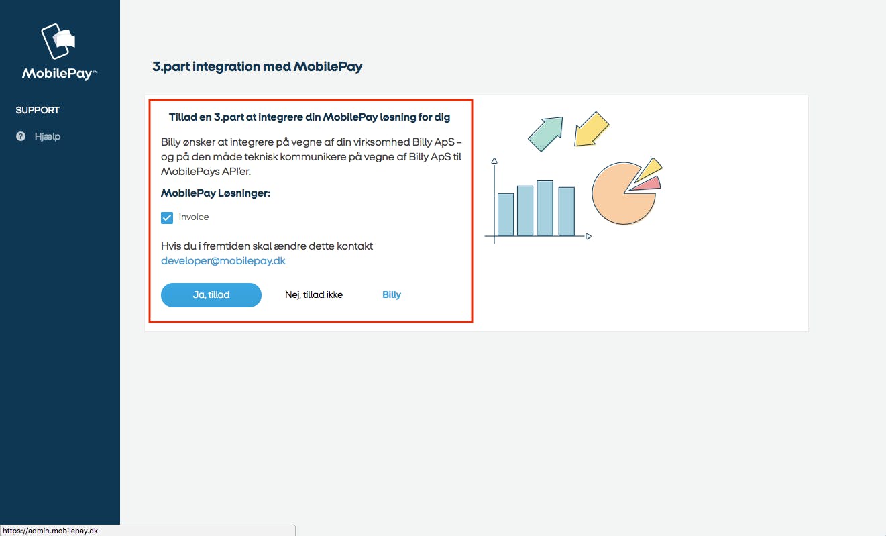Choose Nej, tillad ikke

pyautogui.click(x=314, y=295)
